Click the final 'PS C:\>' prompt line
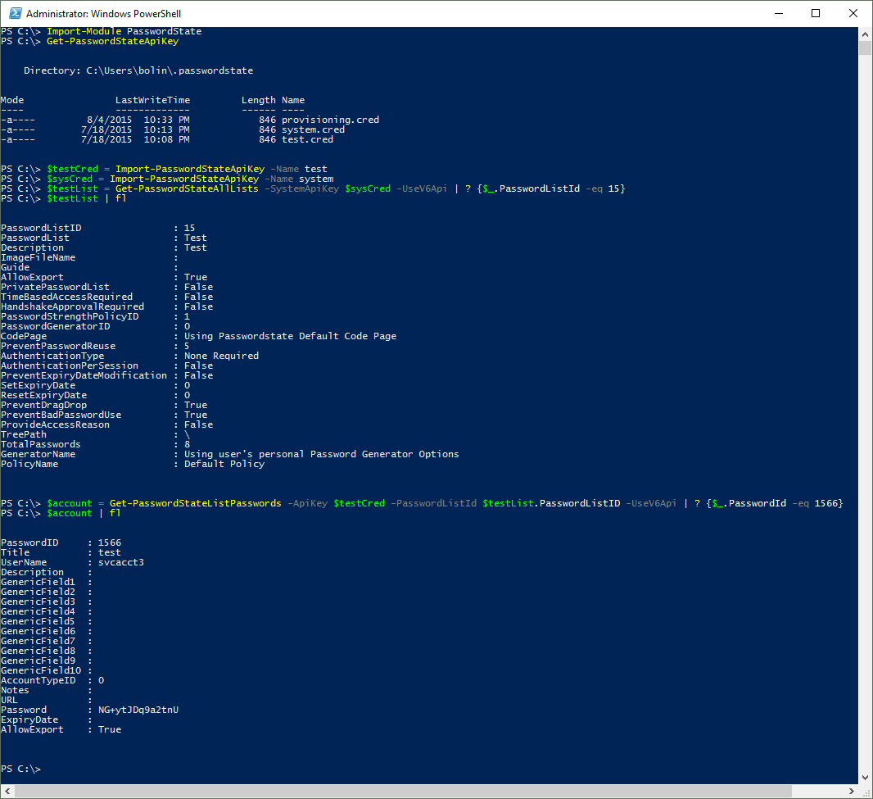The width and height of the screenshot is (873, 799). [x=21, y=769]
